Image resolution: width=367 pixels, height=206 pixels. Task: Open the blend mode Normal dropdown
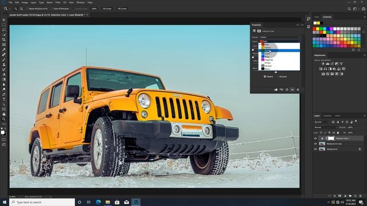(325, 127)
